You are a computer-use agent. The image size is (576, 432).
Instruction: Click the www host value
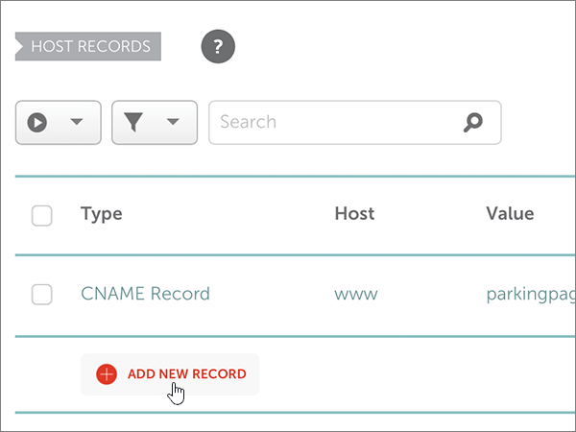[356, 294]
